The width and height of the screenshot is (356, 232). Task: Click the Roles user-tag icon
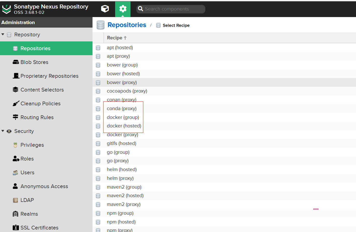(16, 159)
